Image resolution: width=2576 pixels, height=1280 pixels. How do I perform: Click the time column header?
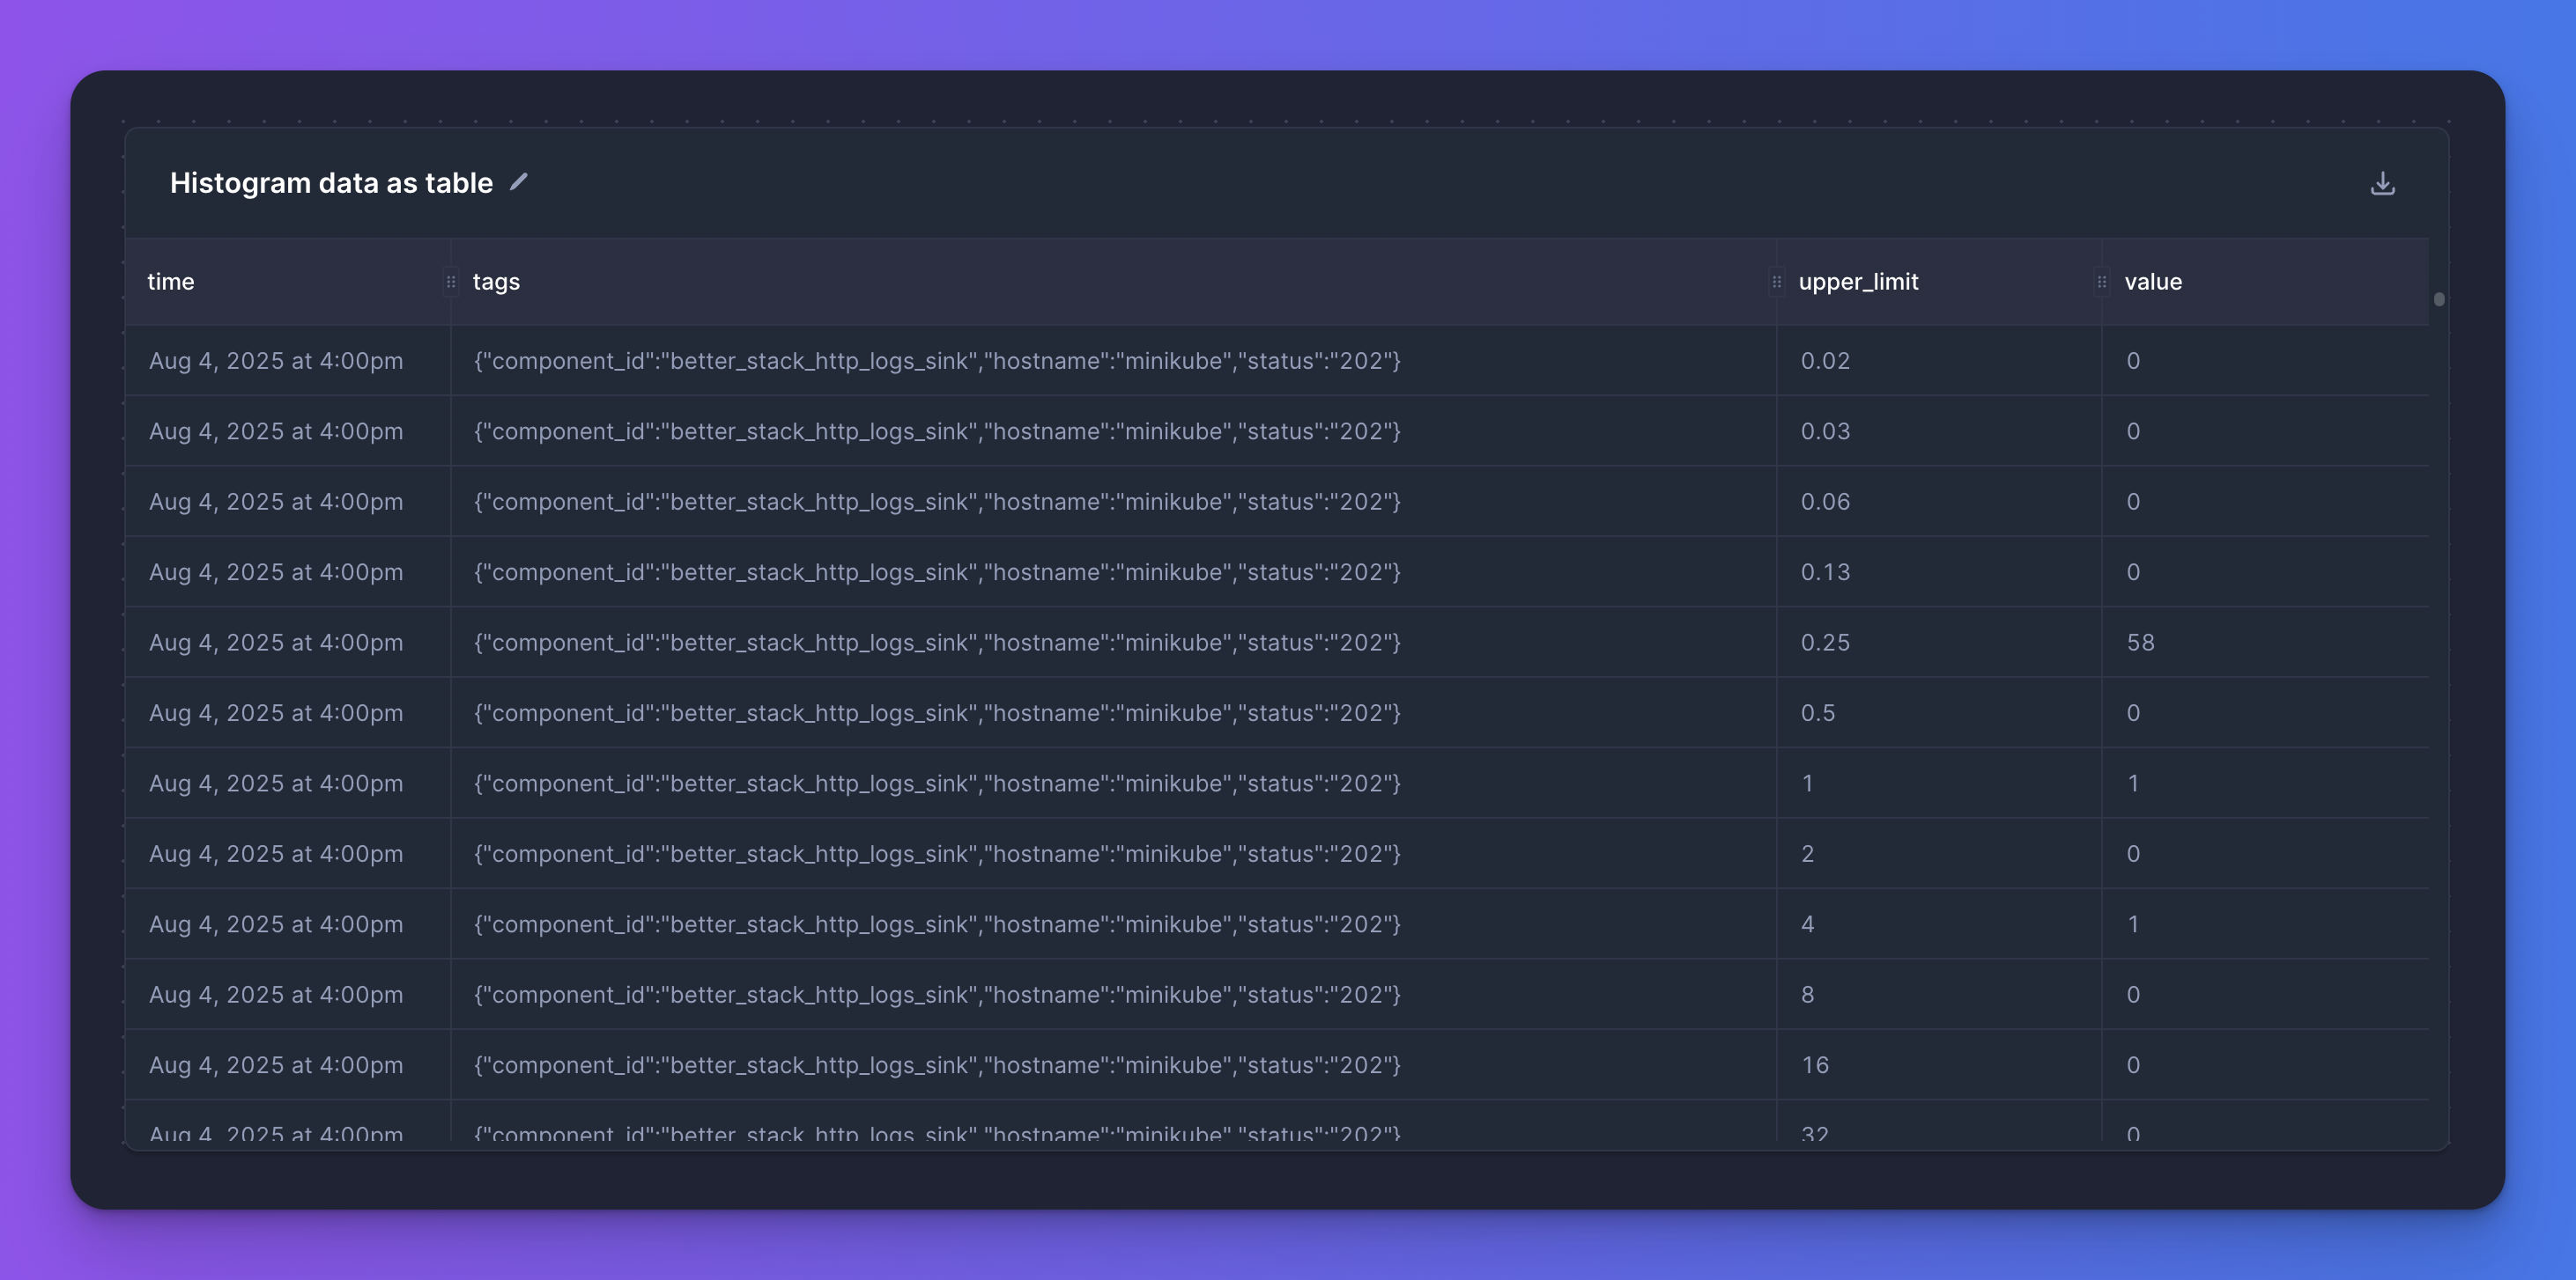171,282
